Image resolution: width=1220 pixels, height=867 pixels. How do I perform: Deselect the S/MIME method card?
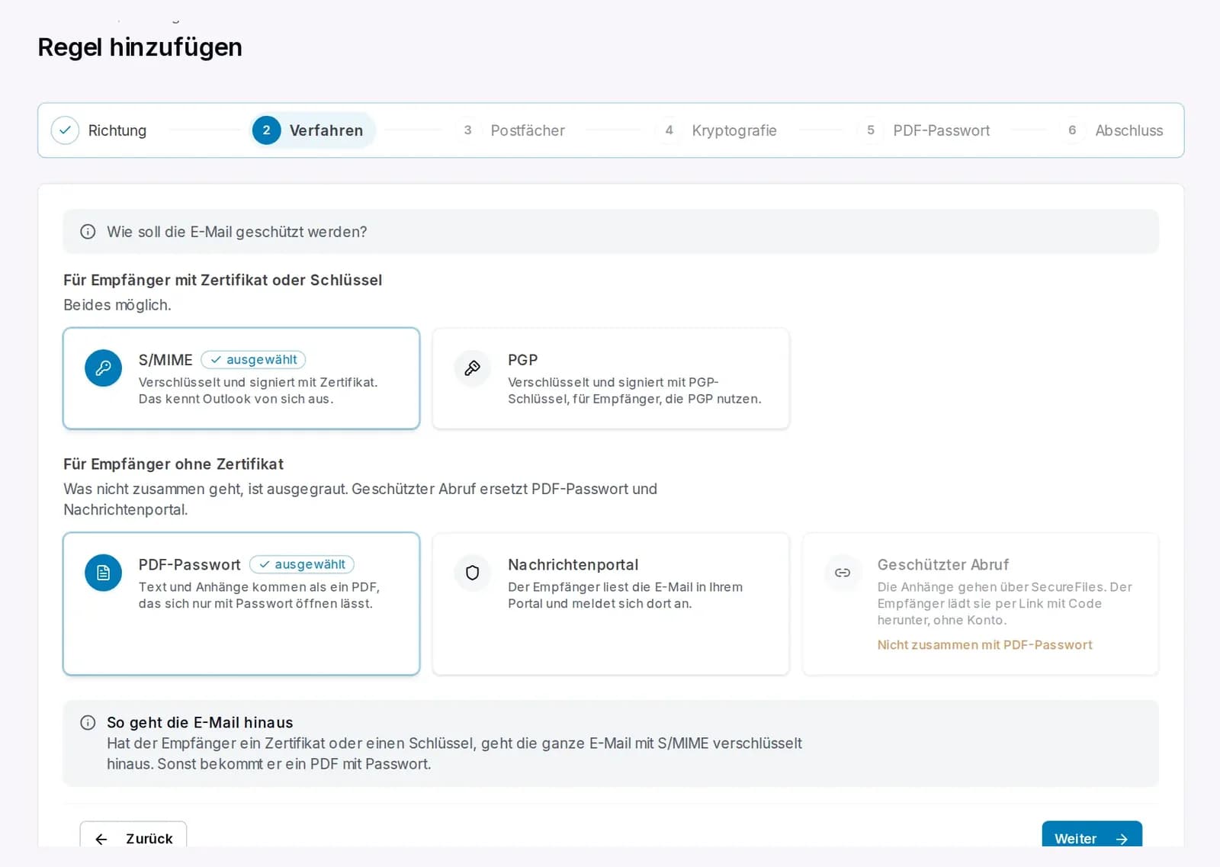tap(241, 379)
